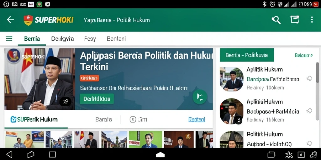Image resolution: width=321 pixels, height=160 pixels.
Task: Tap the overlapping windows icon in bottom bar
Action: point(271,154)
